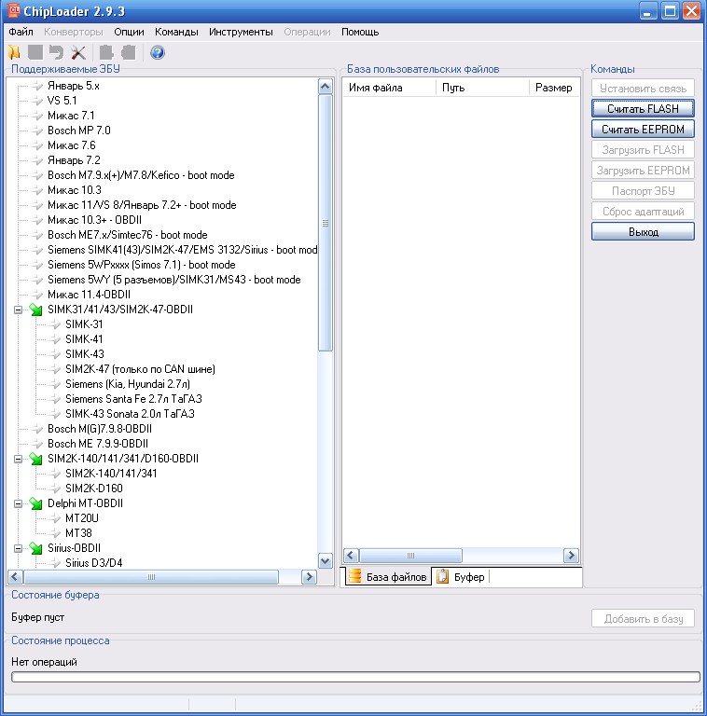The image size is (707, 716).
Task: Click the Считать EEPROM button
Action: pyautogui.click(x=643, y=130)
